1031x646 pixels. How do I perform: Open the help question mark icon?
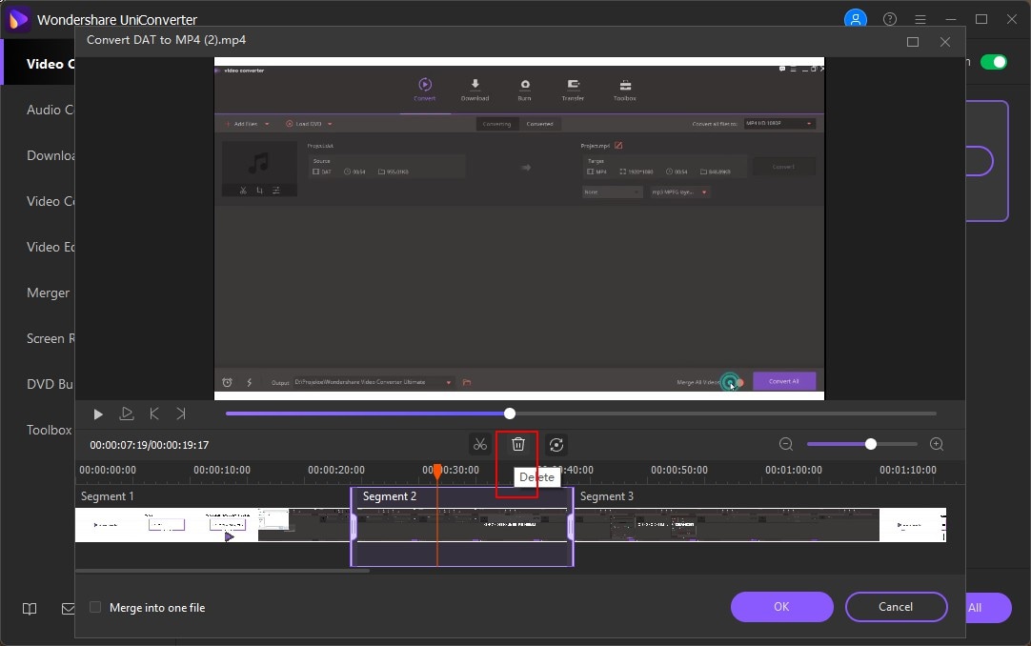[890, 19]
